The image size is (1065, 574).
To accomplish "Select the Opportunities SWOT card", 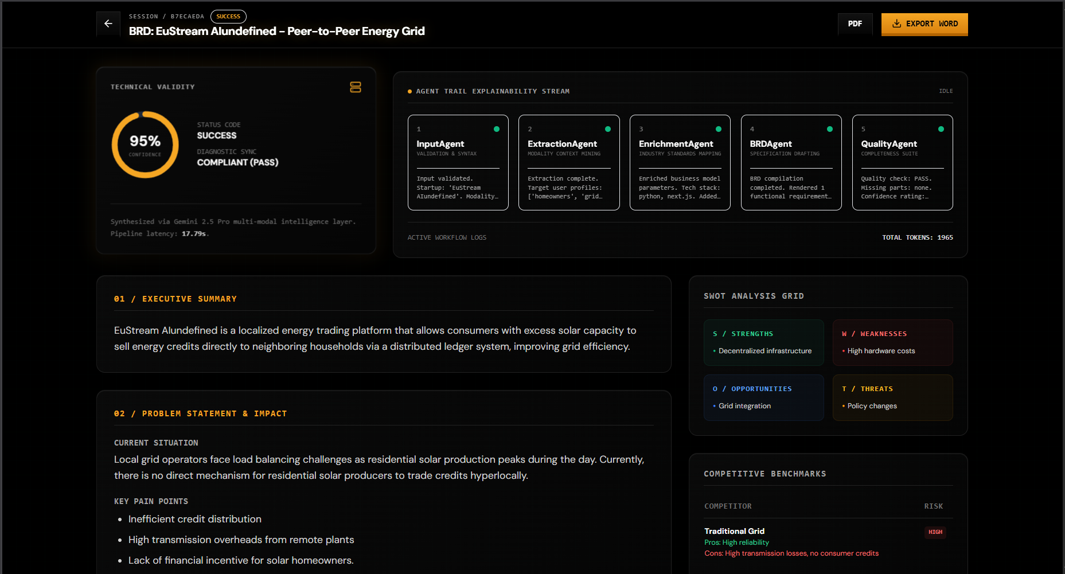I will coord(764,397).
